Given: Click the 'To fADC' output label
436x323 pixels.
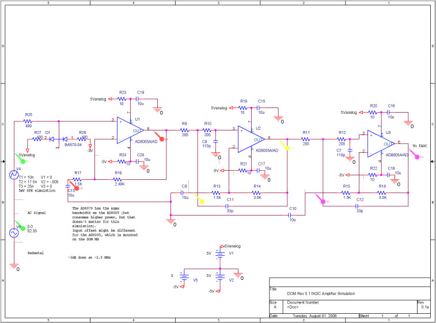Looking at the screenshot, I should click(x=420, y=146).
